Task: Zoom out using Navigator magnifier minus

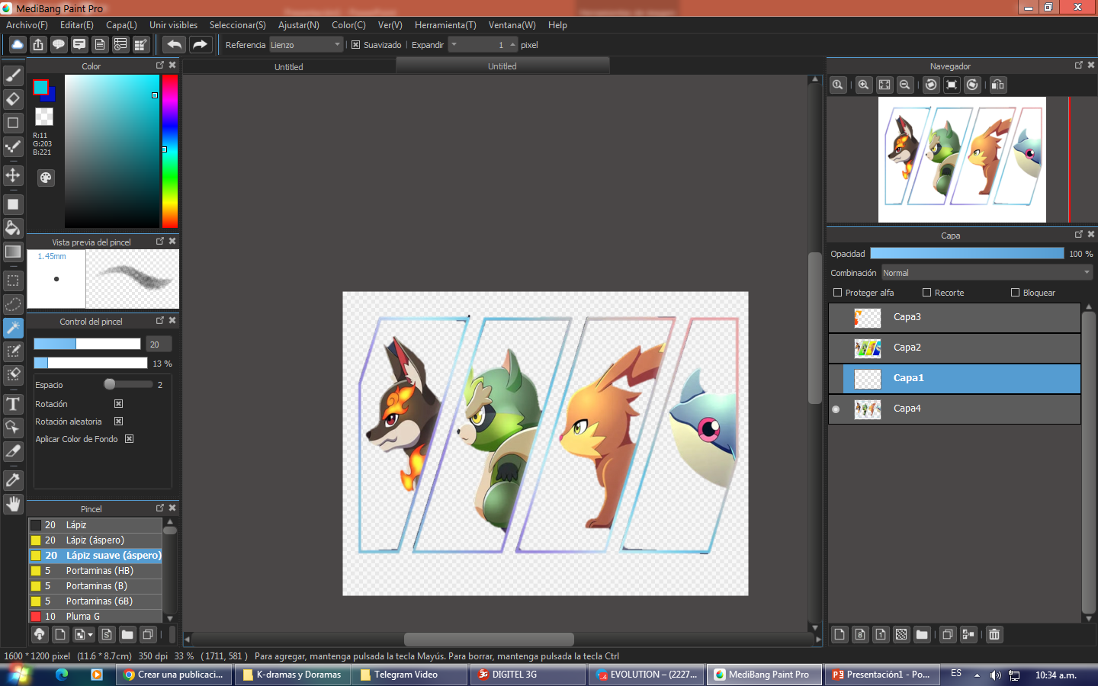Action: [x=904, y=85]
